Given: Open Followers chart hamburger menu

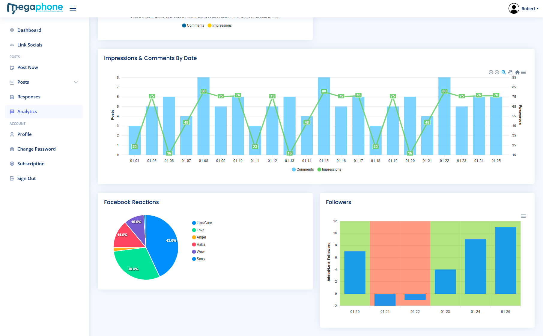Looking at the screenshot, I should pos(524,216).
